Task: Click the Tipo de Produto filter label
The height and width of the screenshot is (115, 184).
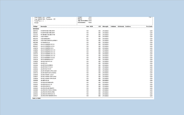Action: (83, 21)
